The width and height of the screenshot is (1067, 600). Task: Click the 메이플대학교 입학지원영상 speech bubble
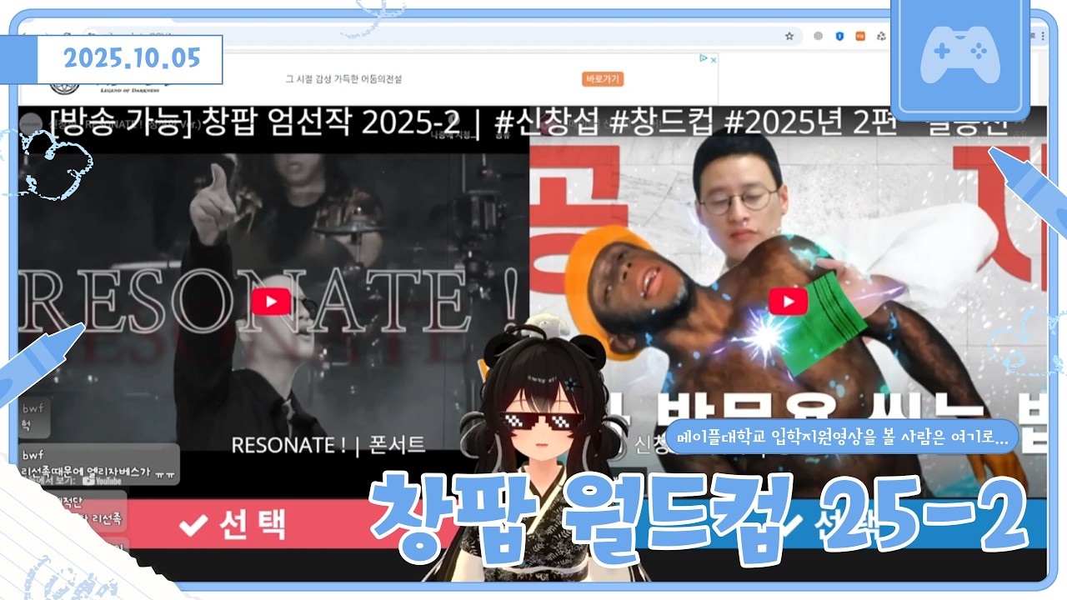point(842,436)
